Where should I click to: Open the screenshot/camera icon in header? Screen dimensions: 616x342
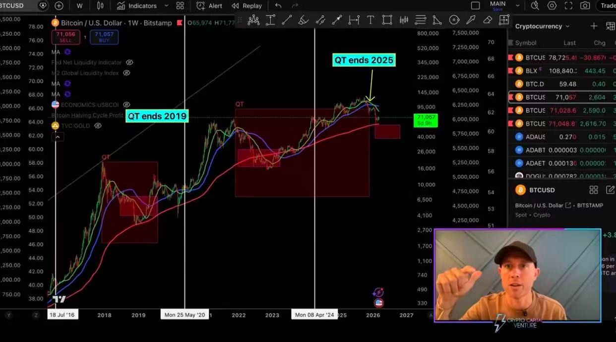[586, 6]
